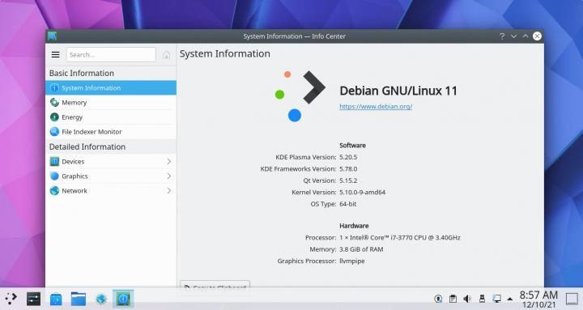
Task: Click the Processor value Intel Core i7-3770
Action: [400, 237]
